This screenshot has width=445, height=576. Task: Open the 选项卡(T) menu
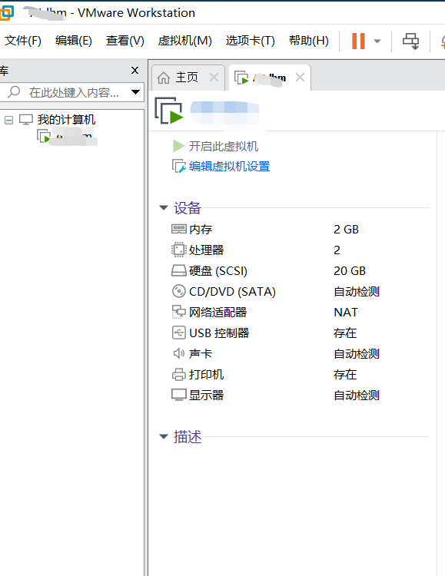[250, 41]
